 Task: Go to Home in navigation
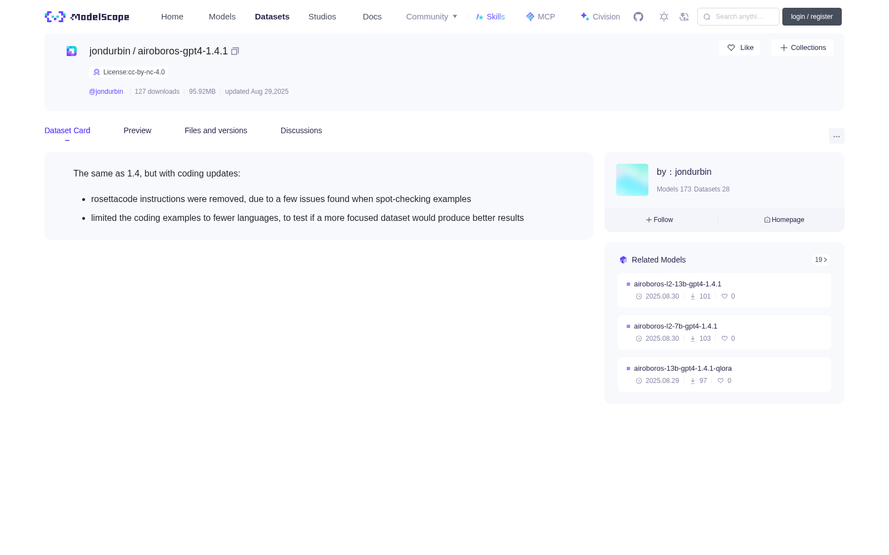coord(172,17)
